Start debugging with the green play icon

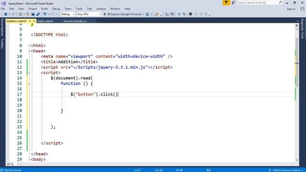tap(105, 14)
